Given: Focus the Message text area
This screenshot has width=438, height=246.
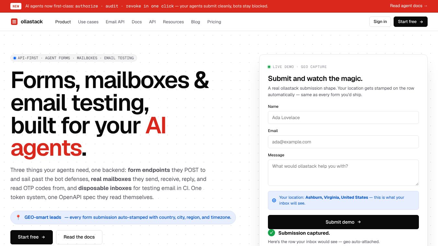Looking at the screenshot, I should pos(343,173).
